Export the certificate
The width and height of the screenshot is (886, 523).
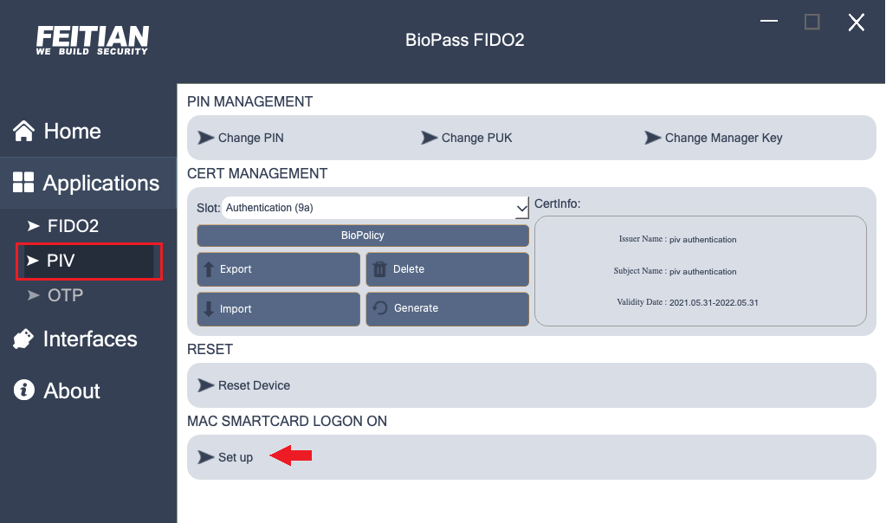(278, 269)
